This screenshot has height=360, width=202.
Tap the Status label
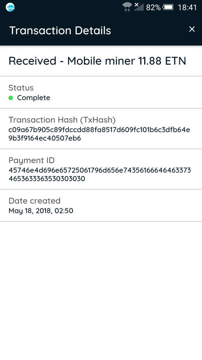pos(21,88)
